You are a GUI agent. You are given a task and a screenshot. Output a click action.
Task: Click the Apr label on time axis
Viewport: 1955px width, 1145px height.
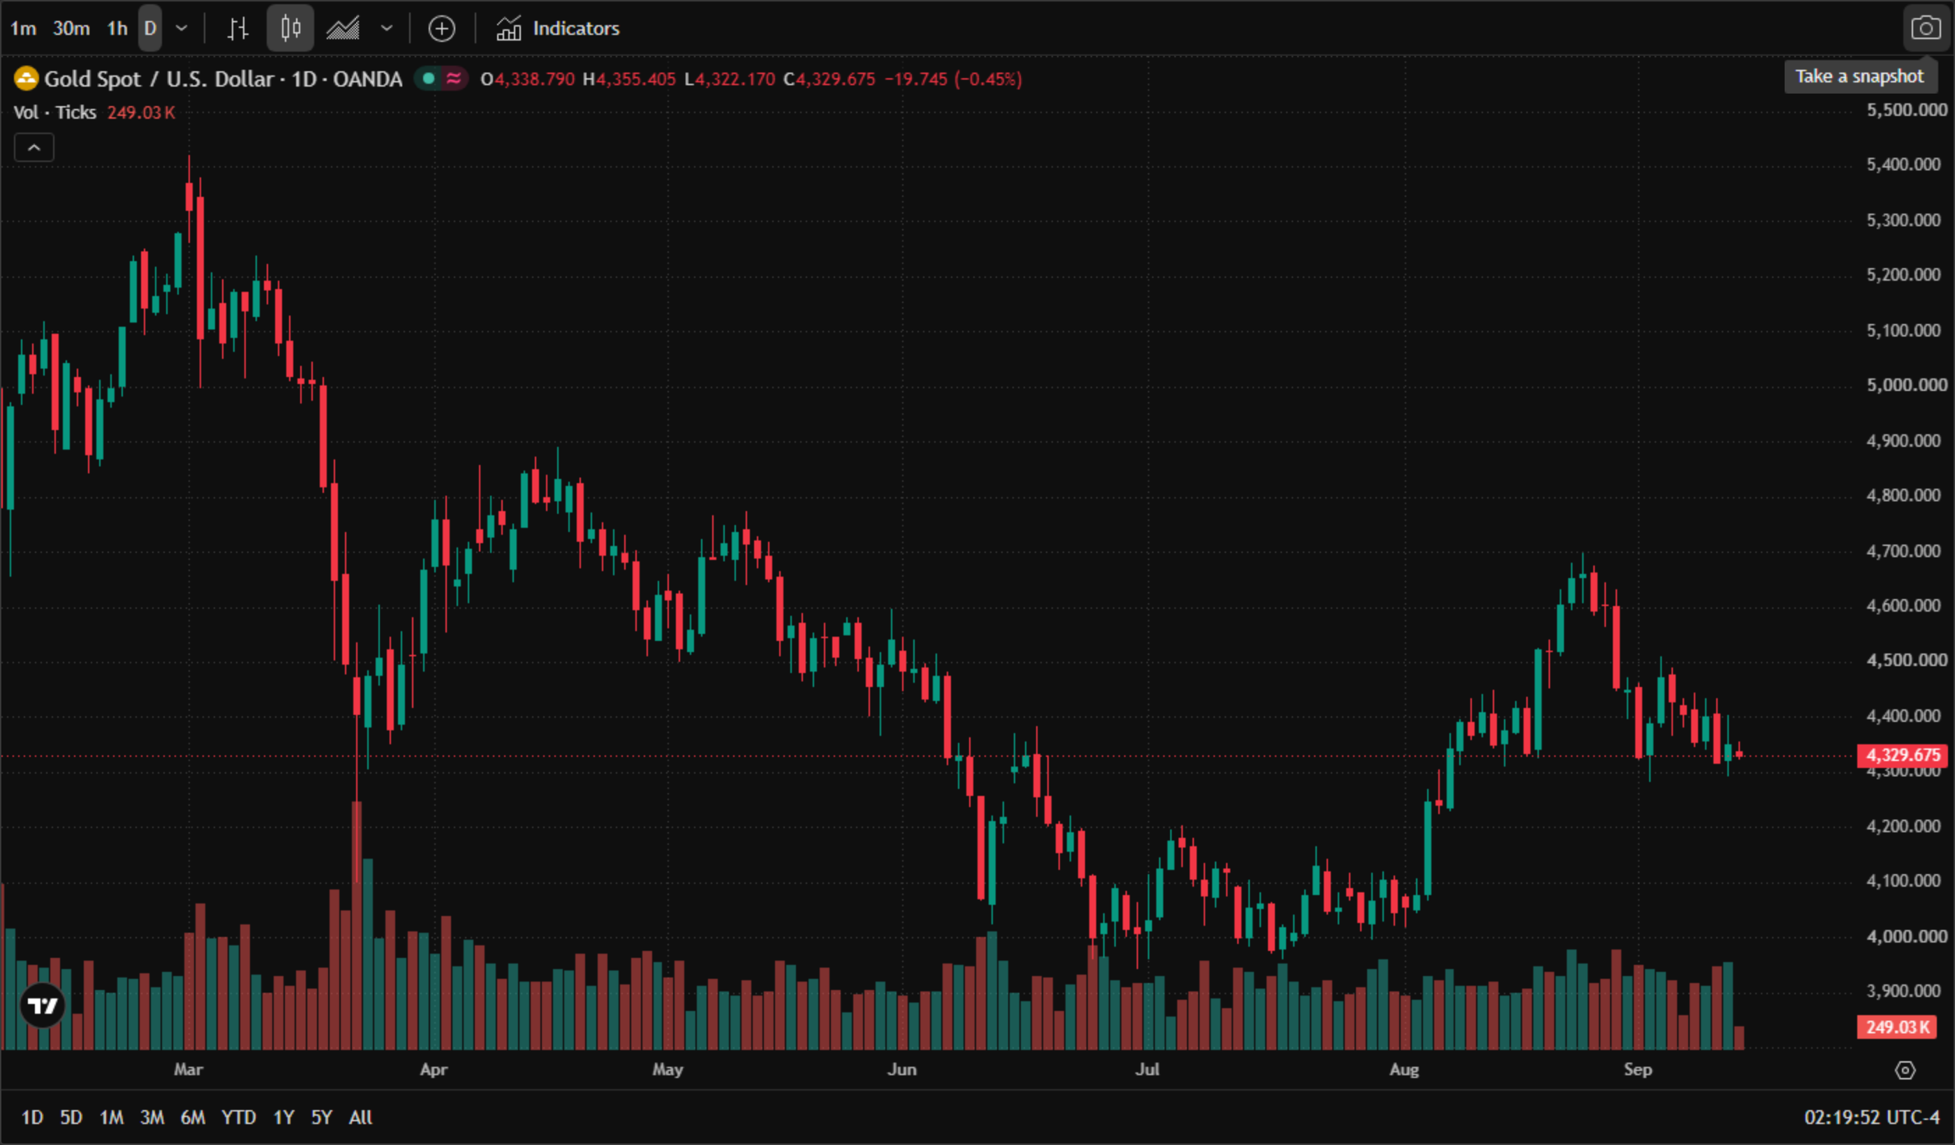(434, 1070)
